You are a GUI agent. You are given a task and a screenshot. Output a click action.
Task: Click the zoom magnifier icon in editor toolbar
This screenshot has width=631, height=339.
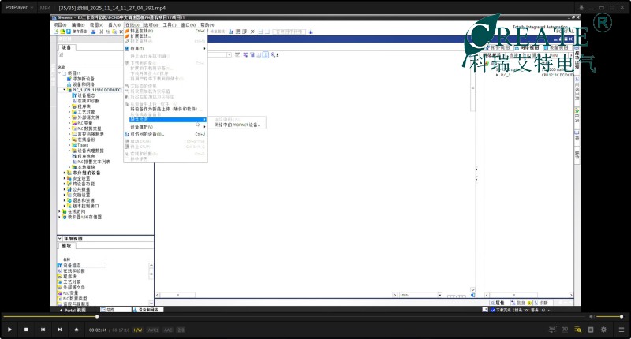click(x=273, y=54)
